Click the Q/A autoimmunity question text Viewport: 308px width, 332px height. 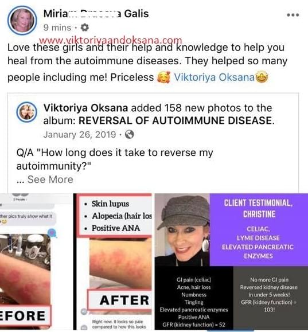click(115, 159)
